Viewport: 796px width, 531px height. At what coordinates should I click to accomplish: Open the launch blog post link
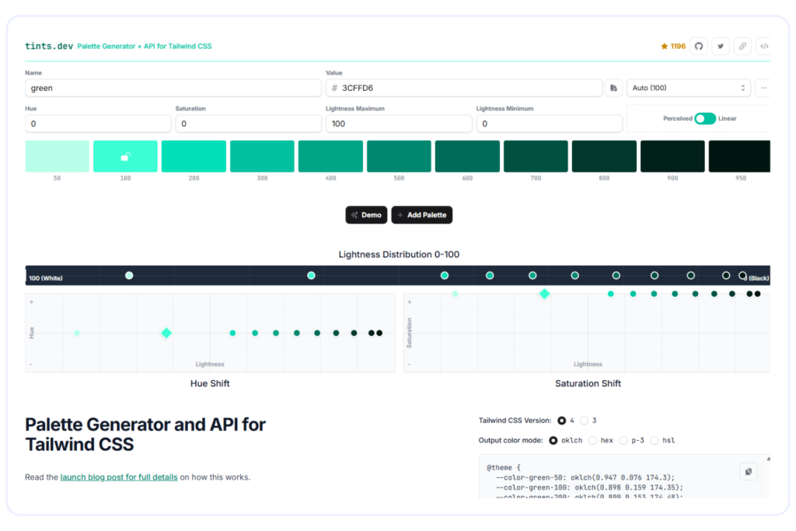[119, 477]
